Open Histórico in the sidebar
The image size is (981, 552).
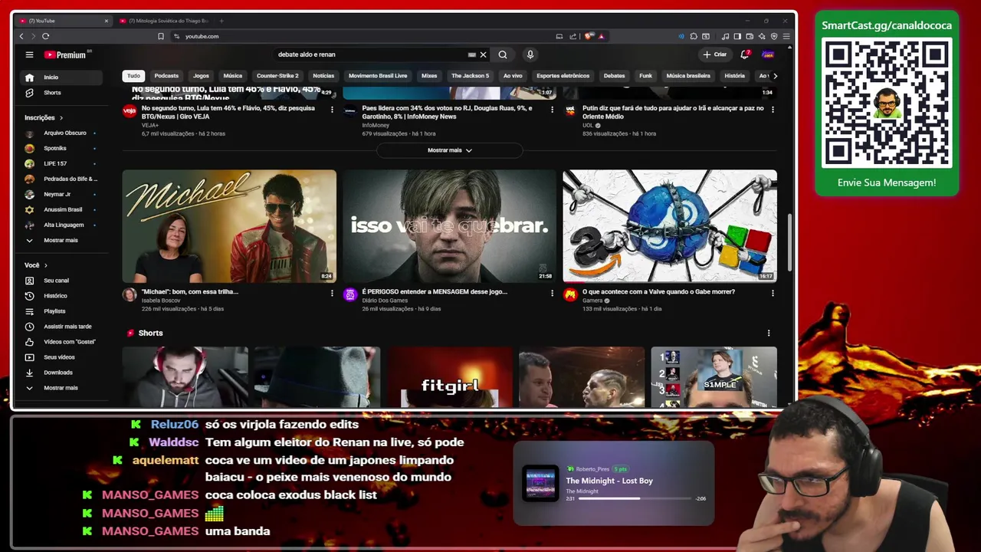point(63,296)
